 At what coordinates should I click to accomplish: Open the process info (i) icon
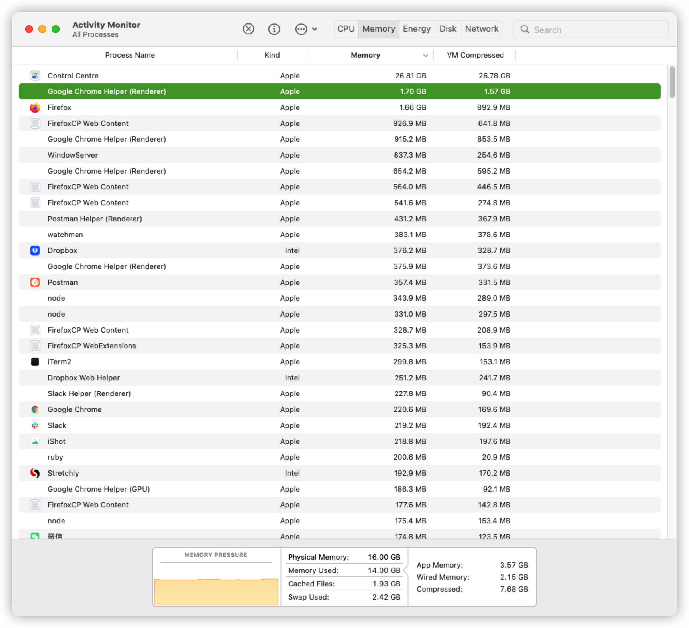click(x=274, y=29)
